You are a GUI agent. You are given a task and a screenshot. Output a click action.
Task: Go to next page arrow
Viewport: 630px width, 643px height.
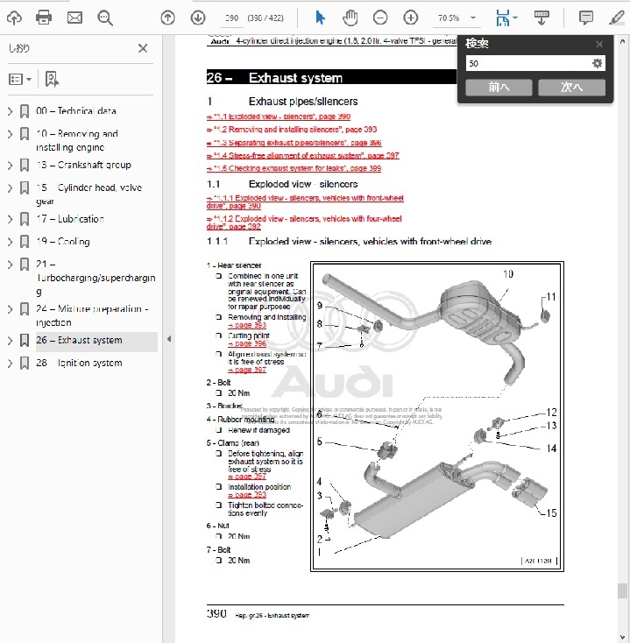(x=198, y=18)
